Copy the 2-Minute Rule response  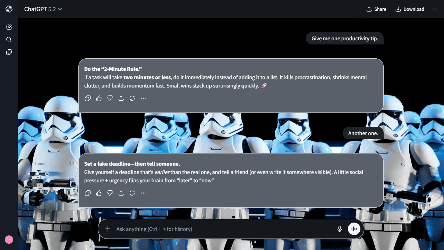point(87,98)
